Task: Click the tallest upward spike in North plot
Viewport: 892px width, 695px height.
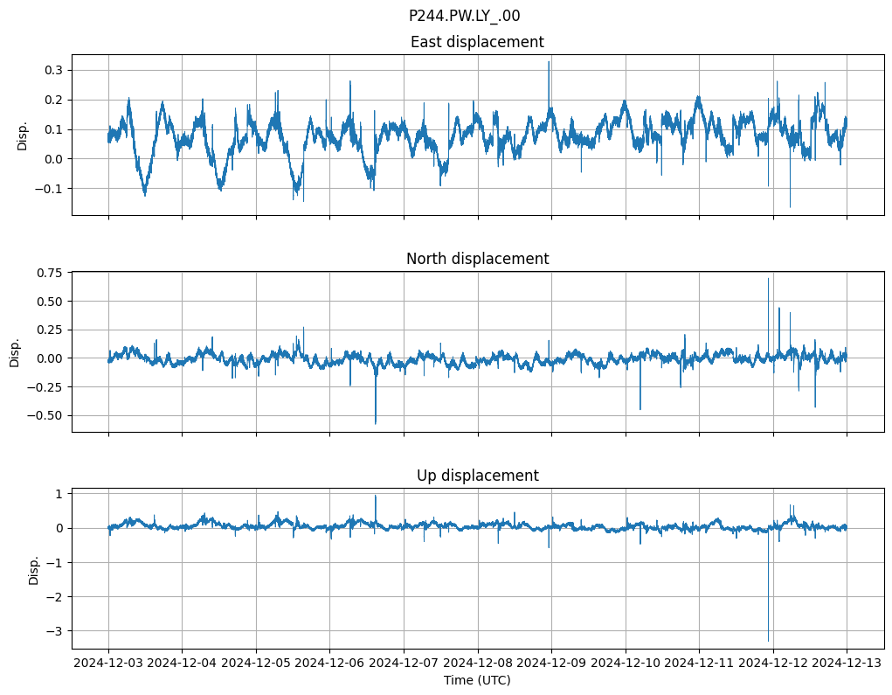Action: click(768, 279)
